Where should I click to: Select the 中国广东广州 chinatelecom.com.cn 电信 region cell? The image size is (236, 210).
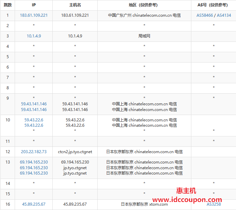coord(144,15)
